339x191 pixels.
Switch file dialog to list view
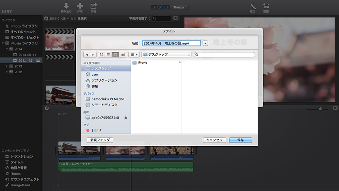click(x=108, y=55)
